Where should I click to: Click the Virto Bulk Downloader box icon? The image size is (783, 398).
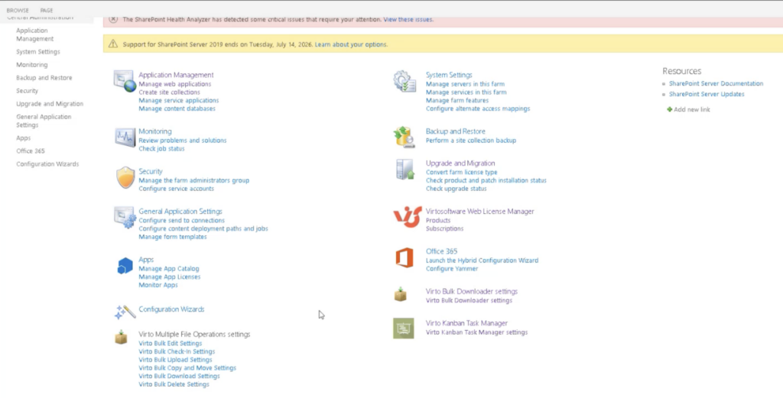[401, 294]
